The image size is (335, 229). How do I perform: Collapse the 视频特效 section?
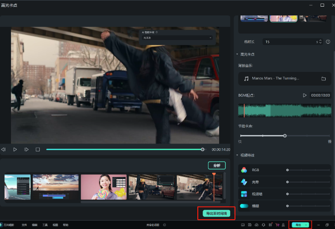pyautogui.click(x=237, y=155)
